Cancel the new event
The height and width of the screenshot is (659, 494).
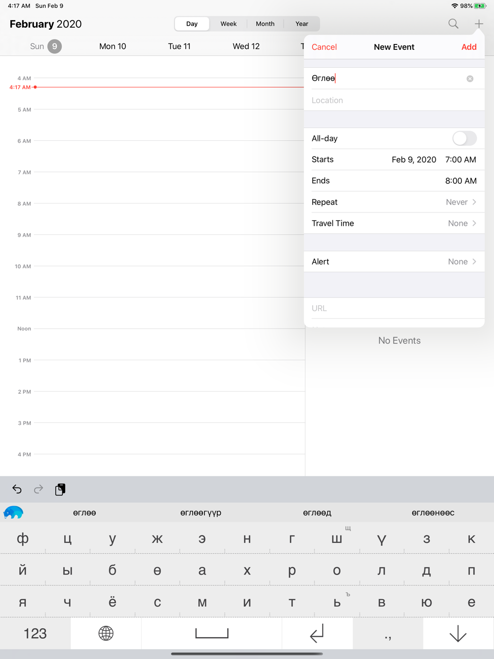(324, 47)
